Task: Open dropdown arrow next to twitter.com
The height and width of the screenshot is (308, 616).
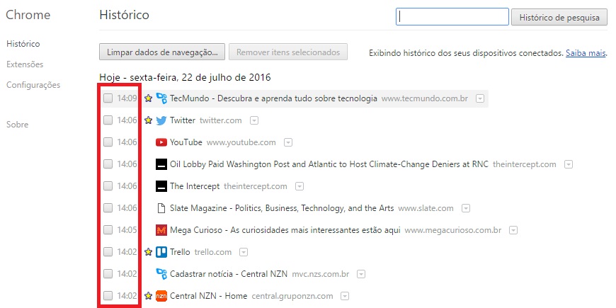Action: (x=254, y=120)
